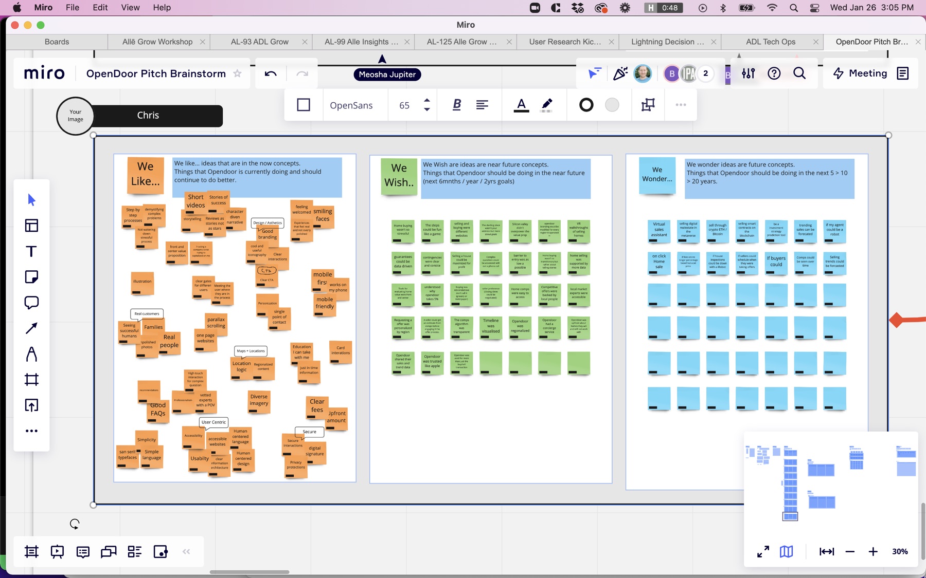Toggle collaborators' cursors visibility
Viewport: 926px width, 578px height.
tap(594, 73)
